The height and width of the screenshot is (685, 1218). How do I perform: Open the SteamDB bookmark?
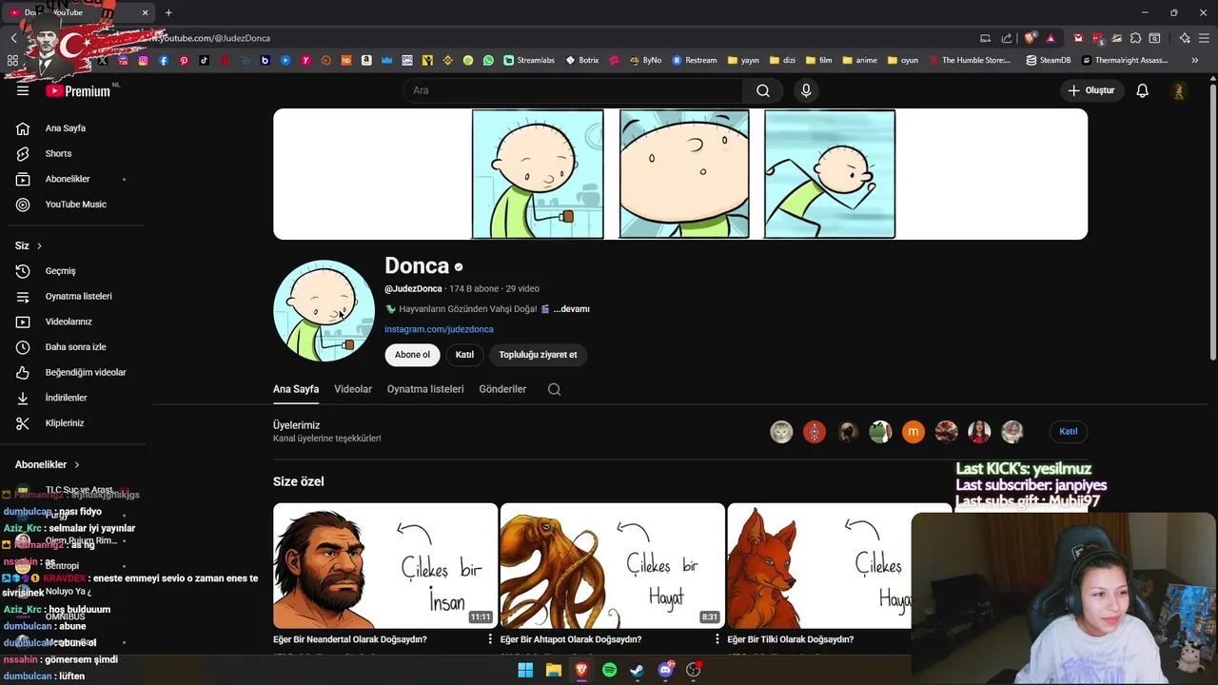tap(1049, 60)
